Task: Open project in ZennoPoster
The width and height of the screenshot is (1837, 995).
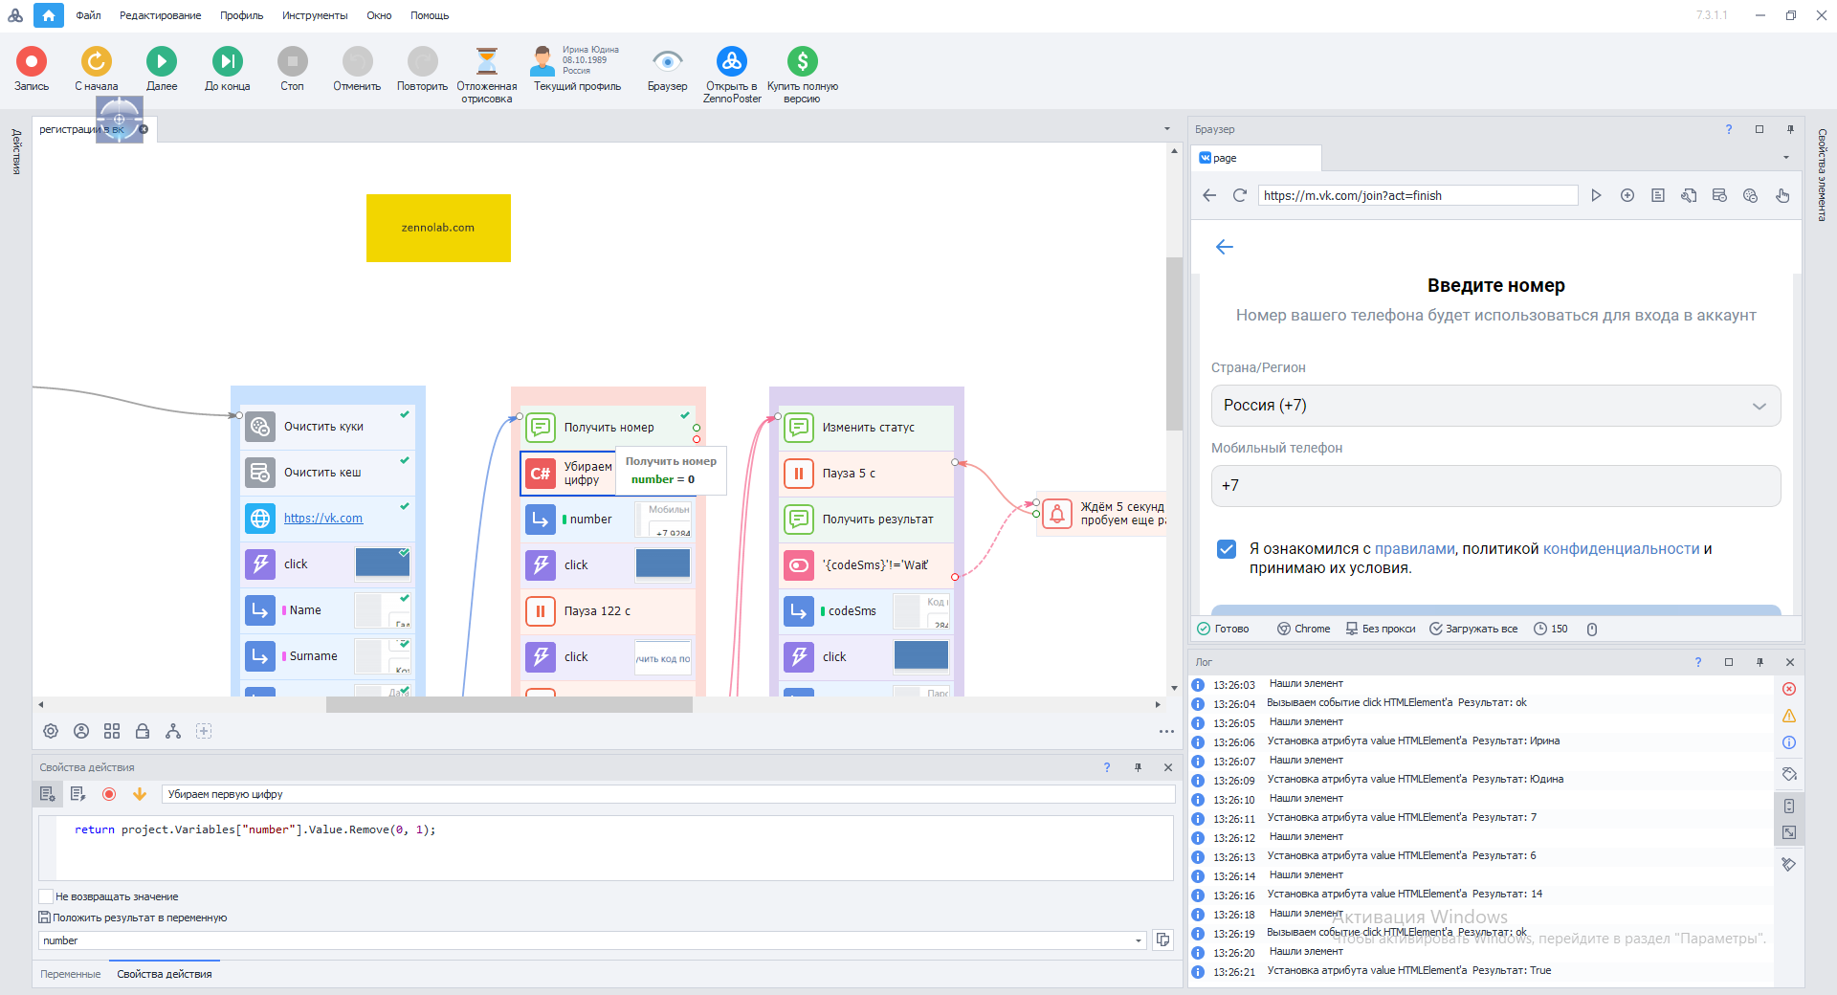Action: (732, 62)
